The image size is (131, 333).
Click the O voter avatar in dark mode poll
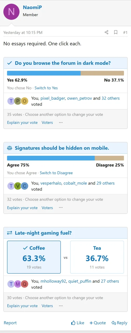pos(24,101)
